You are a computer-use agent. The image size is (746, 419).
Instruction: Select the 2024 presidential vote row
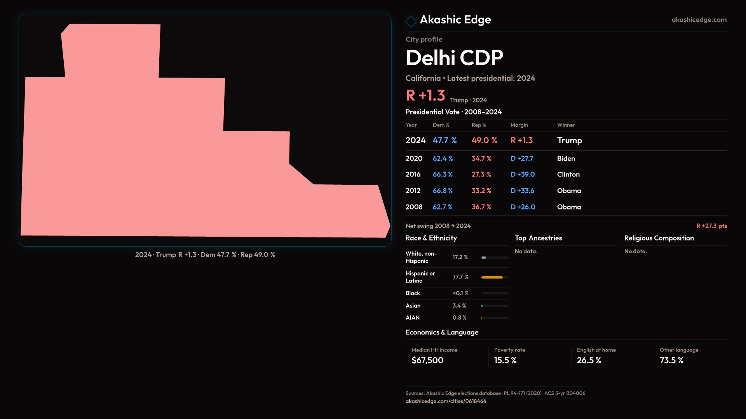point(566,140)
